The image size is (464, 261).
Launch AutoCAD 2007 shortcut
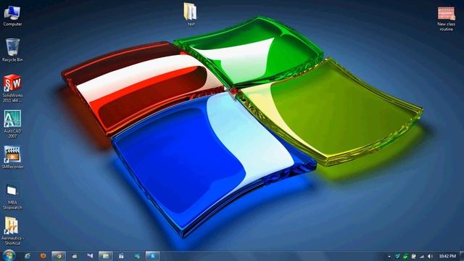pos(12,124)
